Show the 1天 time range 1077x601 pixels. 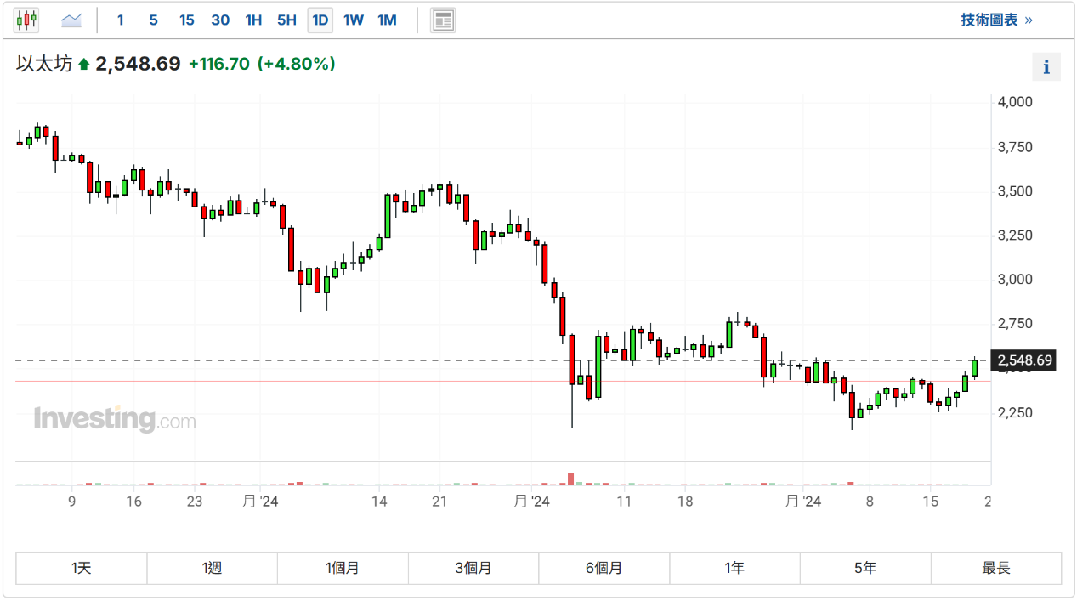point(82,568)
